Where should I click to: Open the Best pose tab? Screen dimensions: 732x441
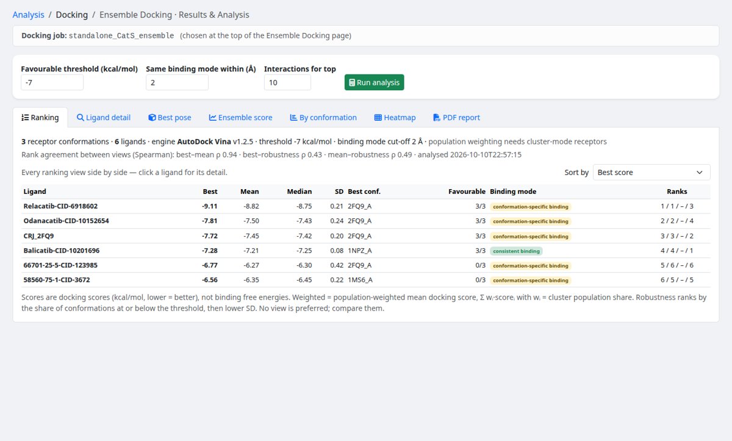pyautogui.click(x=170, y=118)
